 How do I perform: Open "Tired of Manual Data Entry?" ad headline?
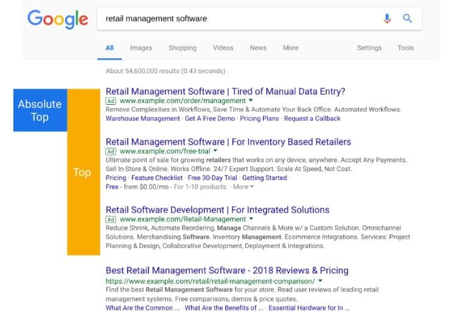click(225, 91)
